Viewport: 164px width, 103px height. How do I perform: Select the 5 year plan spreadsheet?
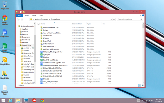pyautogui.click(x=47, y=54)
